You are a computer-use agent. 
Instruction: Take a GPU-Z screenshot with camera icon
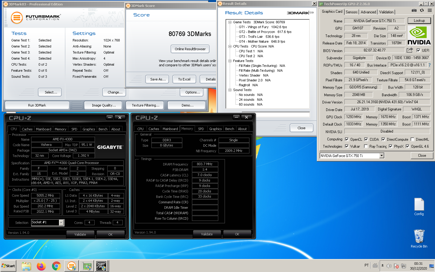[x=414, y=11]
